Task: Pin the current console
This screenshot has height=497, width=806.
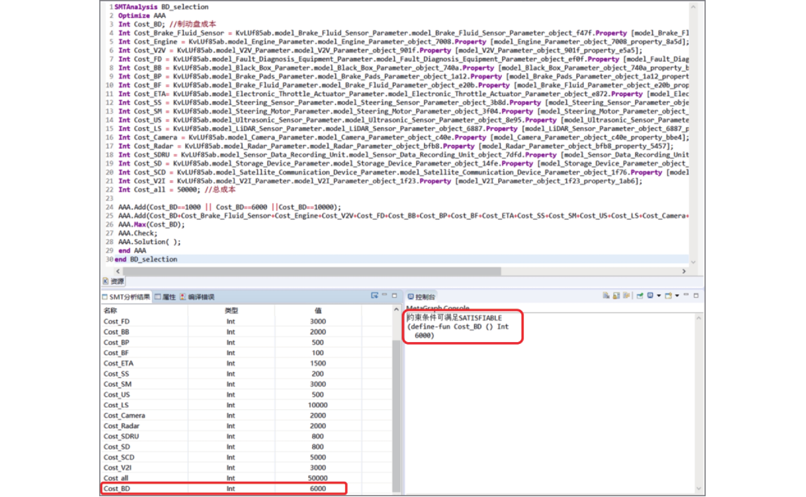Action: pos(640,296)
